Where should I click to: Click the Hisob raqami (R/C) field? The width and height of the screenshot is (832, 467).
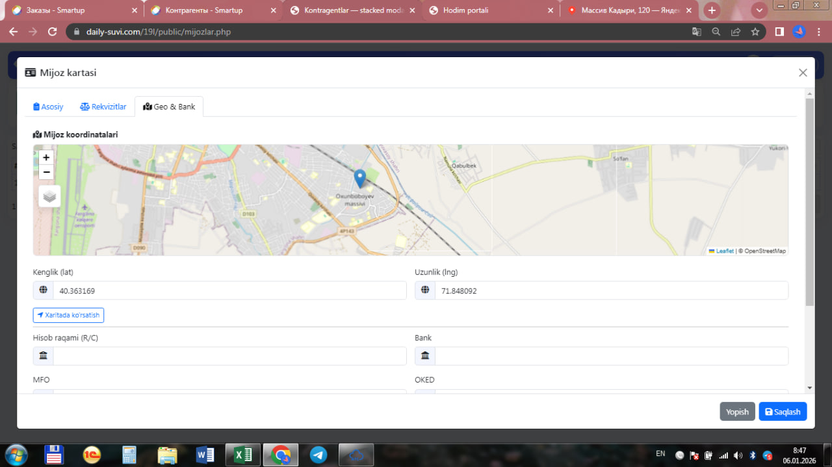(229, 356)
